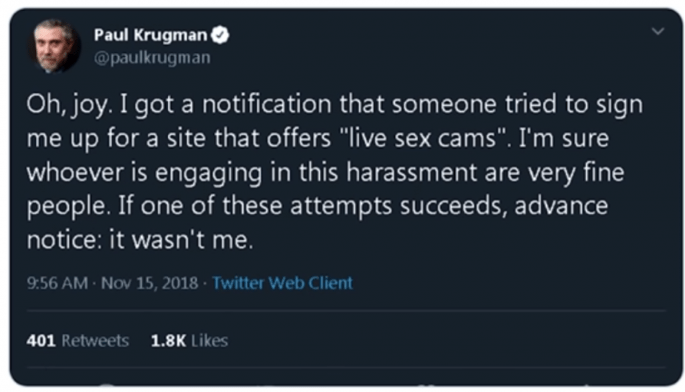Click the last line "notice: it wasn't me."
685x392 pixels.
(140, 239)
